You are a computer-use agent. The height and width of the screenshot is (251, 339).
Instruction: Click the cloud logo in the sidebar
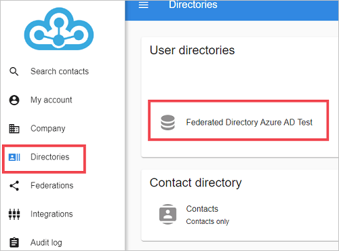tap(59, 28)
